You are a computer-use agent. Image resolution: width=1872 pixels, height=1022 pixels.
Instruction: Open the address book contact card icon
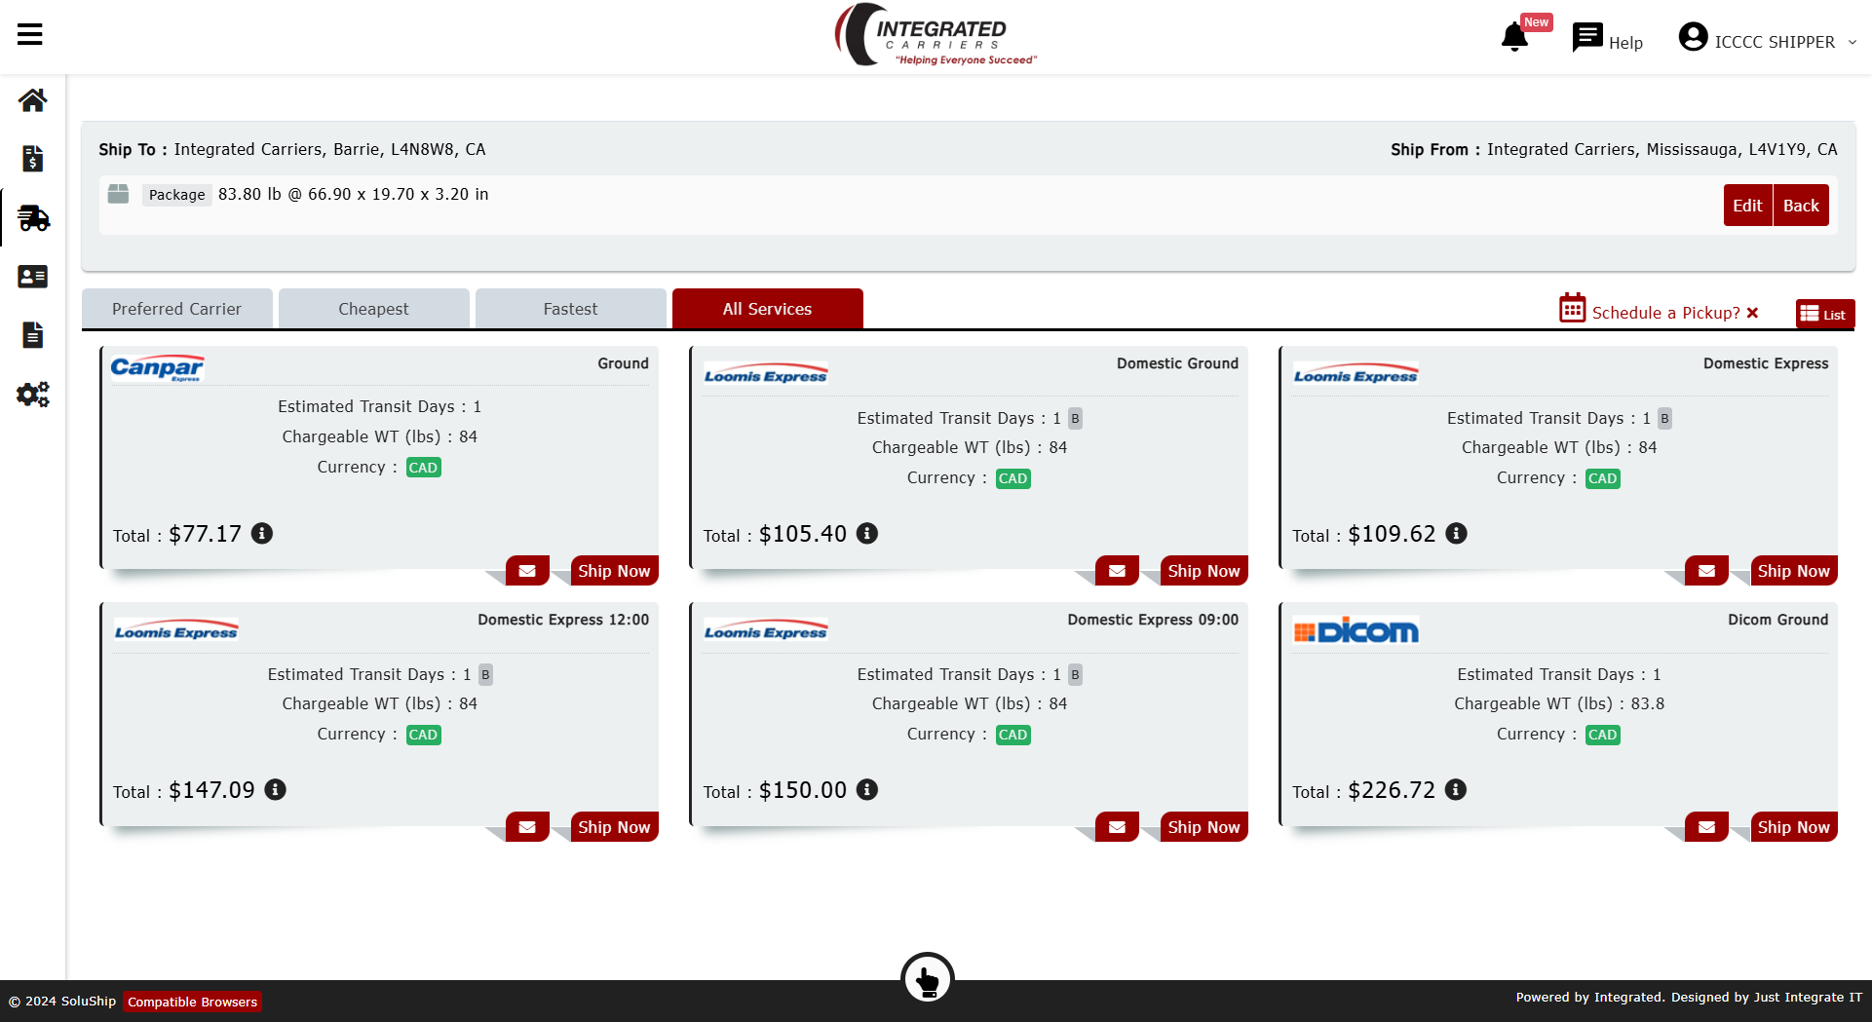tap(32, 277)
